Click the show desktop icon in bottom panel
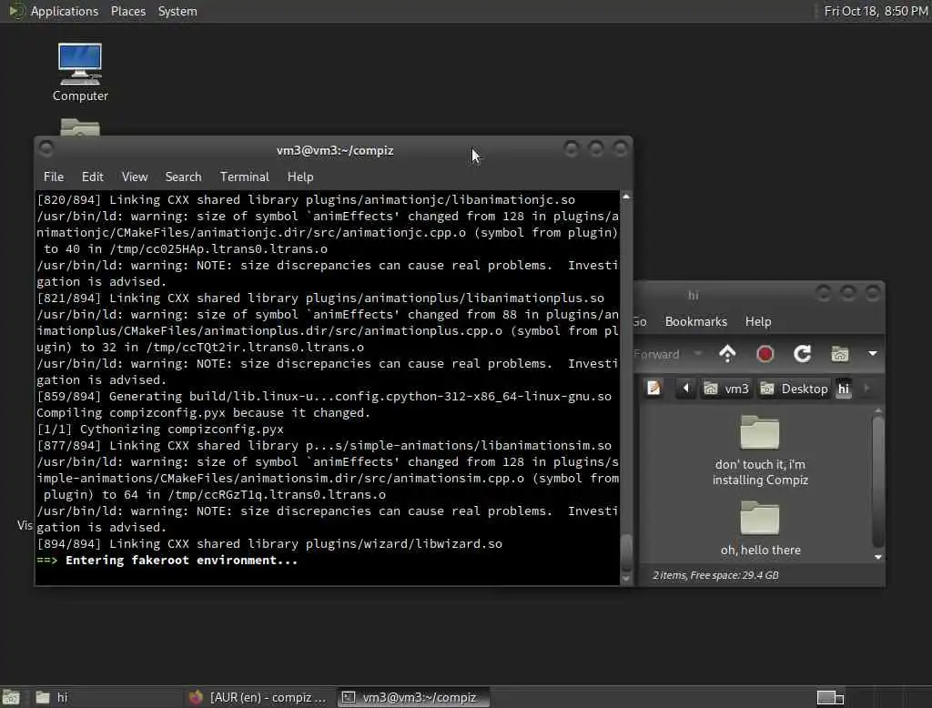932x708 pixels. [11, 697]
